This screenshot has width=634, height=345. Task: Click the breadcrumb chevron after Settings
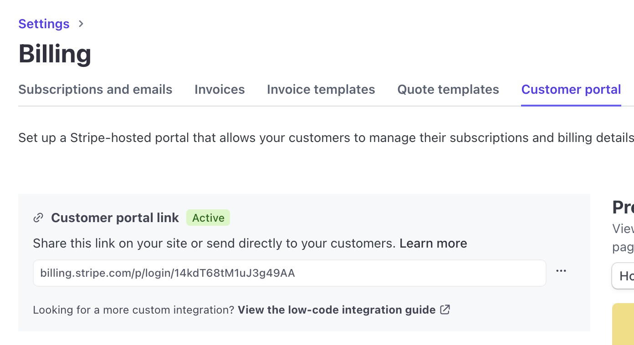point(81,24)
